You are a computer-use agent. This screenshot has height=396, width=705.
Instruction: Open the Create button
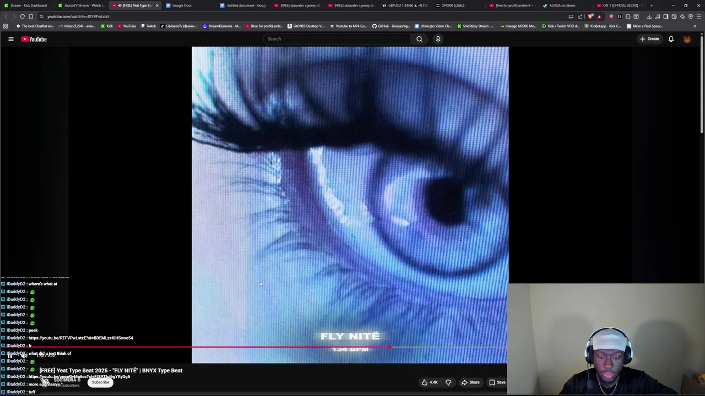(649, 39)
